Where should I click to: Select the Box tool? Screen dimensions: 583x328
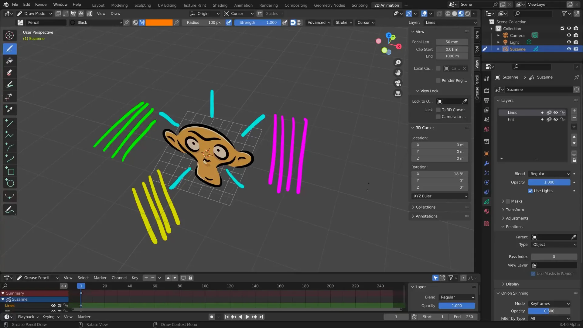click(10, 171)
